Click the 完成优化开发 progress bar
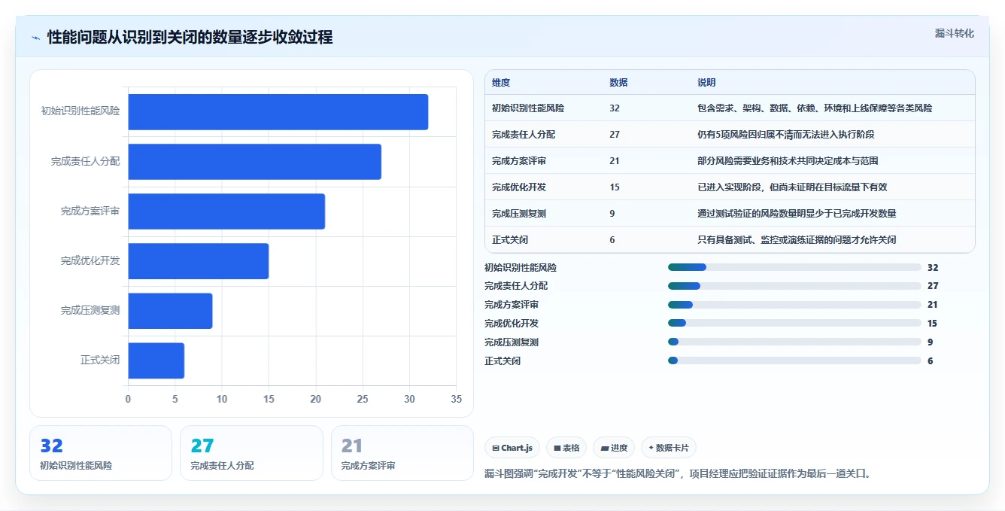The width and height of the screenshot is (1005, 511). 794,323
